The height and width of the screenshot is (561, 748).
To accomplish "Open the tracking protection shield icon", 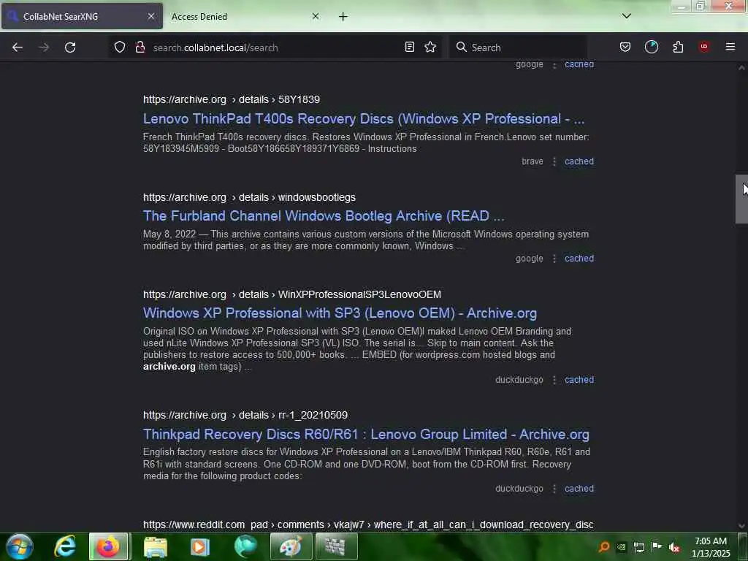I will point(120,47).
